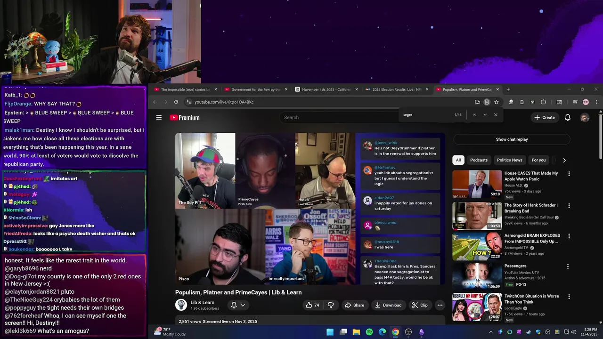Click Show chat replay button
The height and width of the screenshot is (339, 603).
pyautogui.click(x=512, y=139)
